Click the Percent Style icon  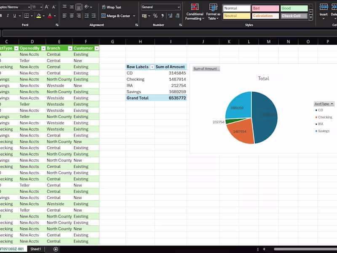(155, 15)
